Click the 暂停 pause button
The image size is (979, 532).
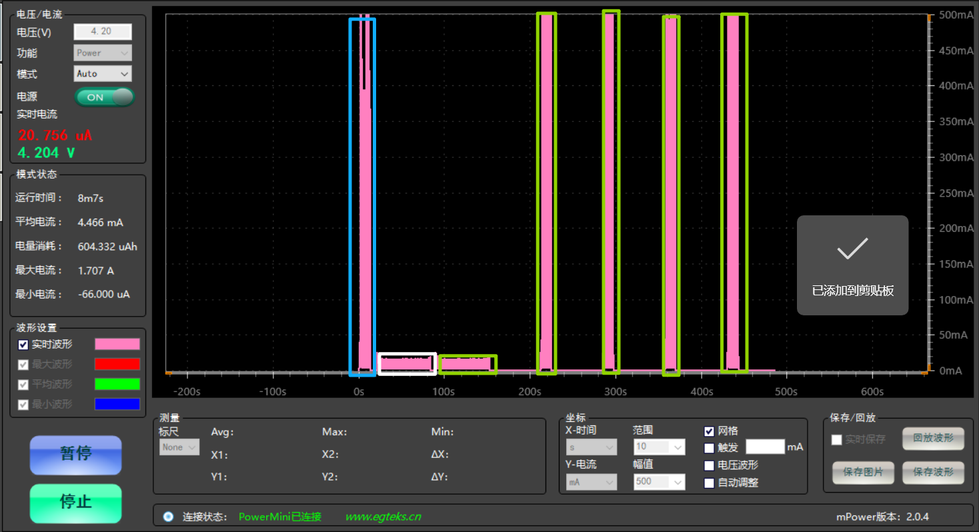pos(76,455)
